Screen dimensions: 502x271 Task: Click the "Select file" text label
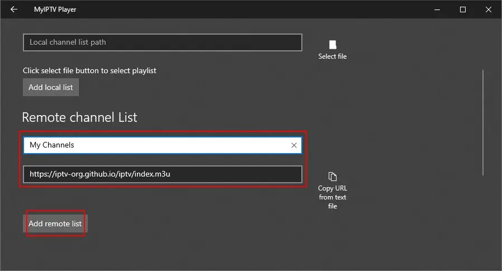tap(333, 56)
